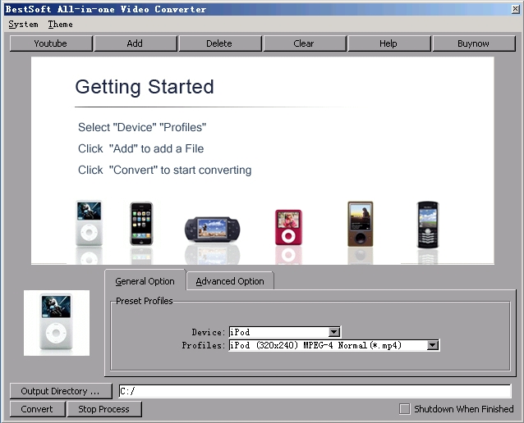Click the "Getting Started" heading text

click(x=145, y=87)
